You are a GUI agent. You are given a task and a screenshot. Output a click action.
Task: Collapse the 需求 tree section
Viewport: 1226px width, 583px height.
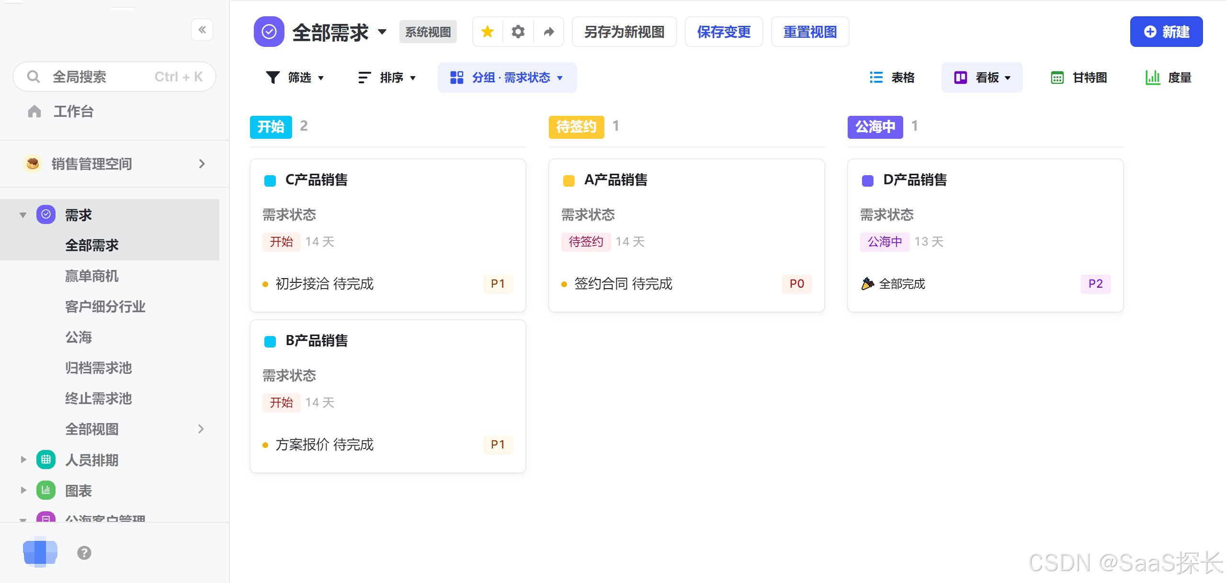pyautogui.click(x=23, y=215)
